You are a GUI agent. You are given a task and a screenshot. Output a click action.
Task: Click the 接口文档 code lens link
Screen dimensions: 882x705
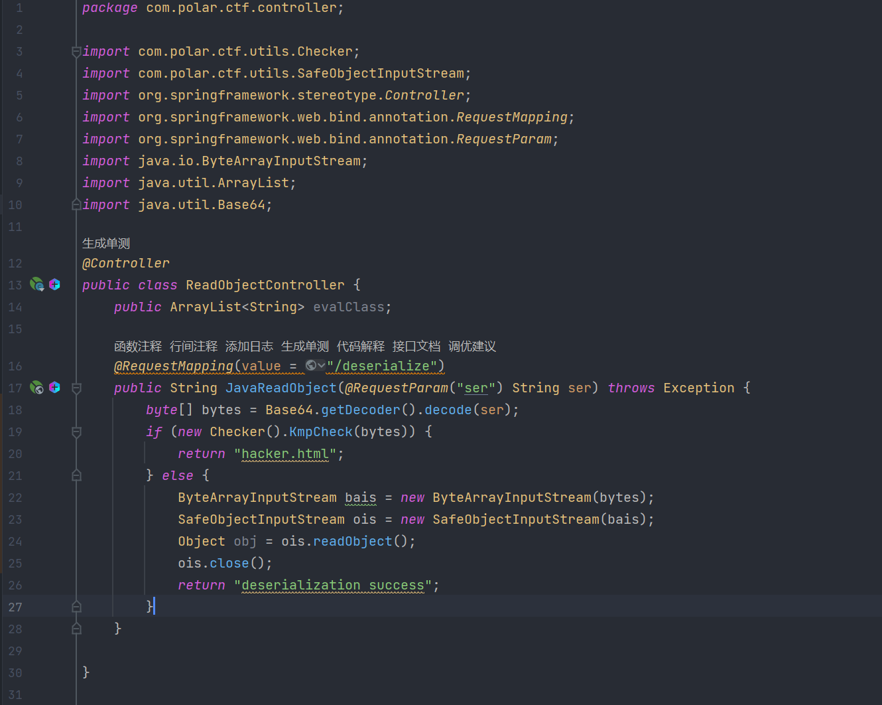pyautogui.click(x=416, y=347)
